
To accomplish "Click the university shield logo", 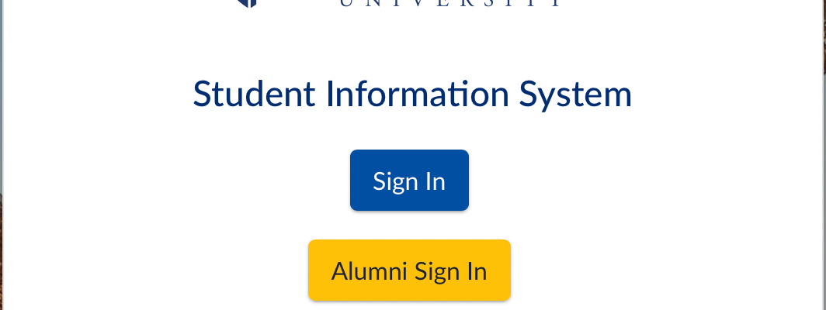I will point(248,3).
